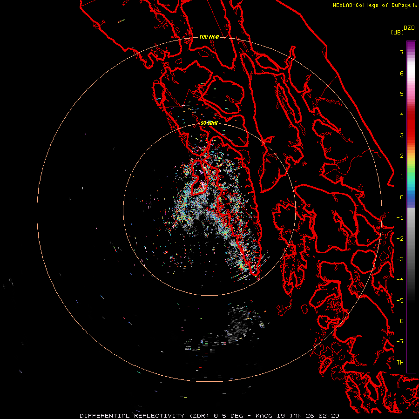The height and width of the screenshot is (419, 419).
Task: Click the 3 value on the color scale
Action: (x=402, y=135)
